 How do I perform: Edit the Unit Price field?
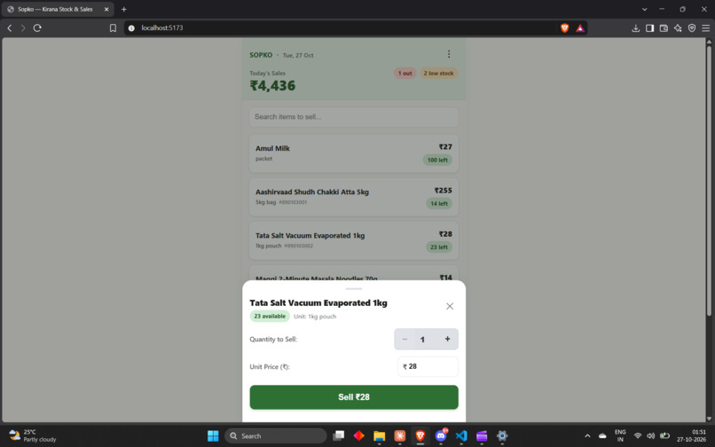click(428, 366)
